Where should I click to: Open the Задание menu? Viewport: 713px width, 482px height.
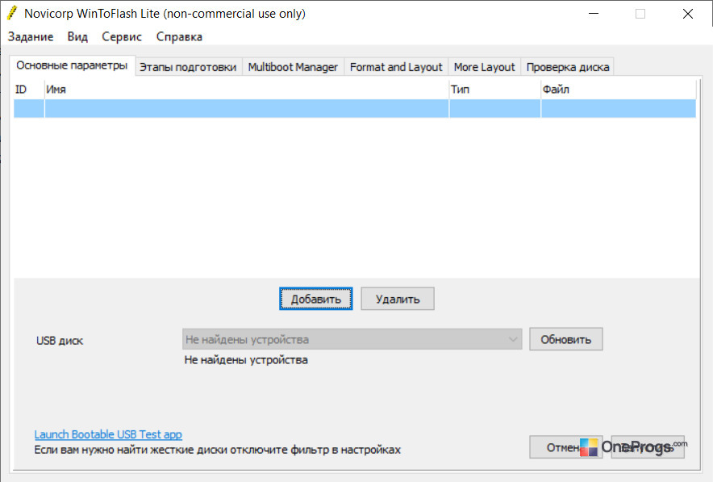[x=31, y=37]
